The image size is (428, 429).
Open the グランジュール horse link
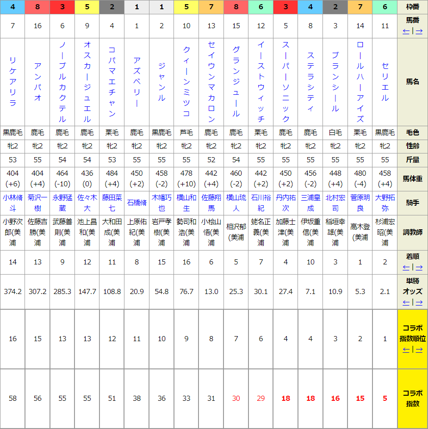pos(236,81)
